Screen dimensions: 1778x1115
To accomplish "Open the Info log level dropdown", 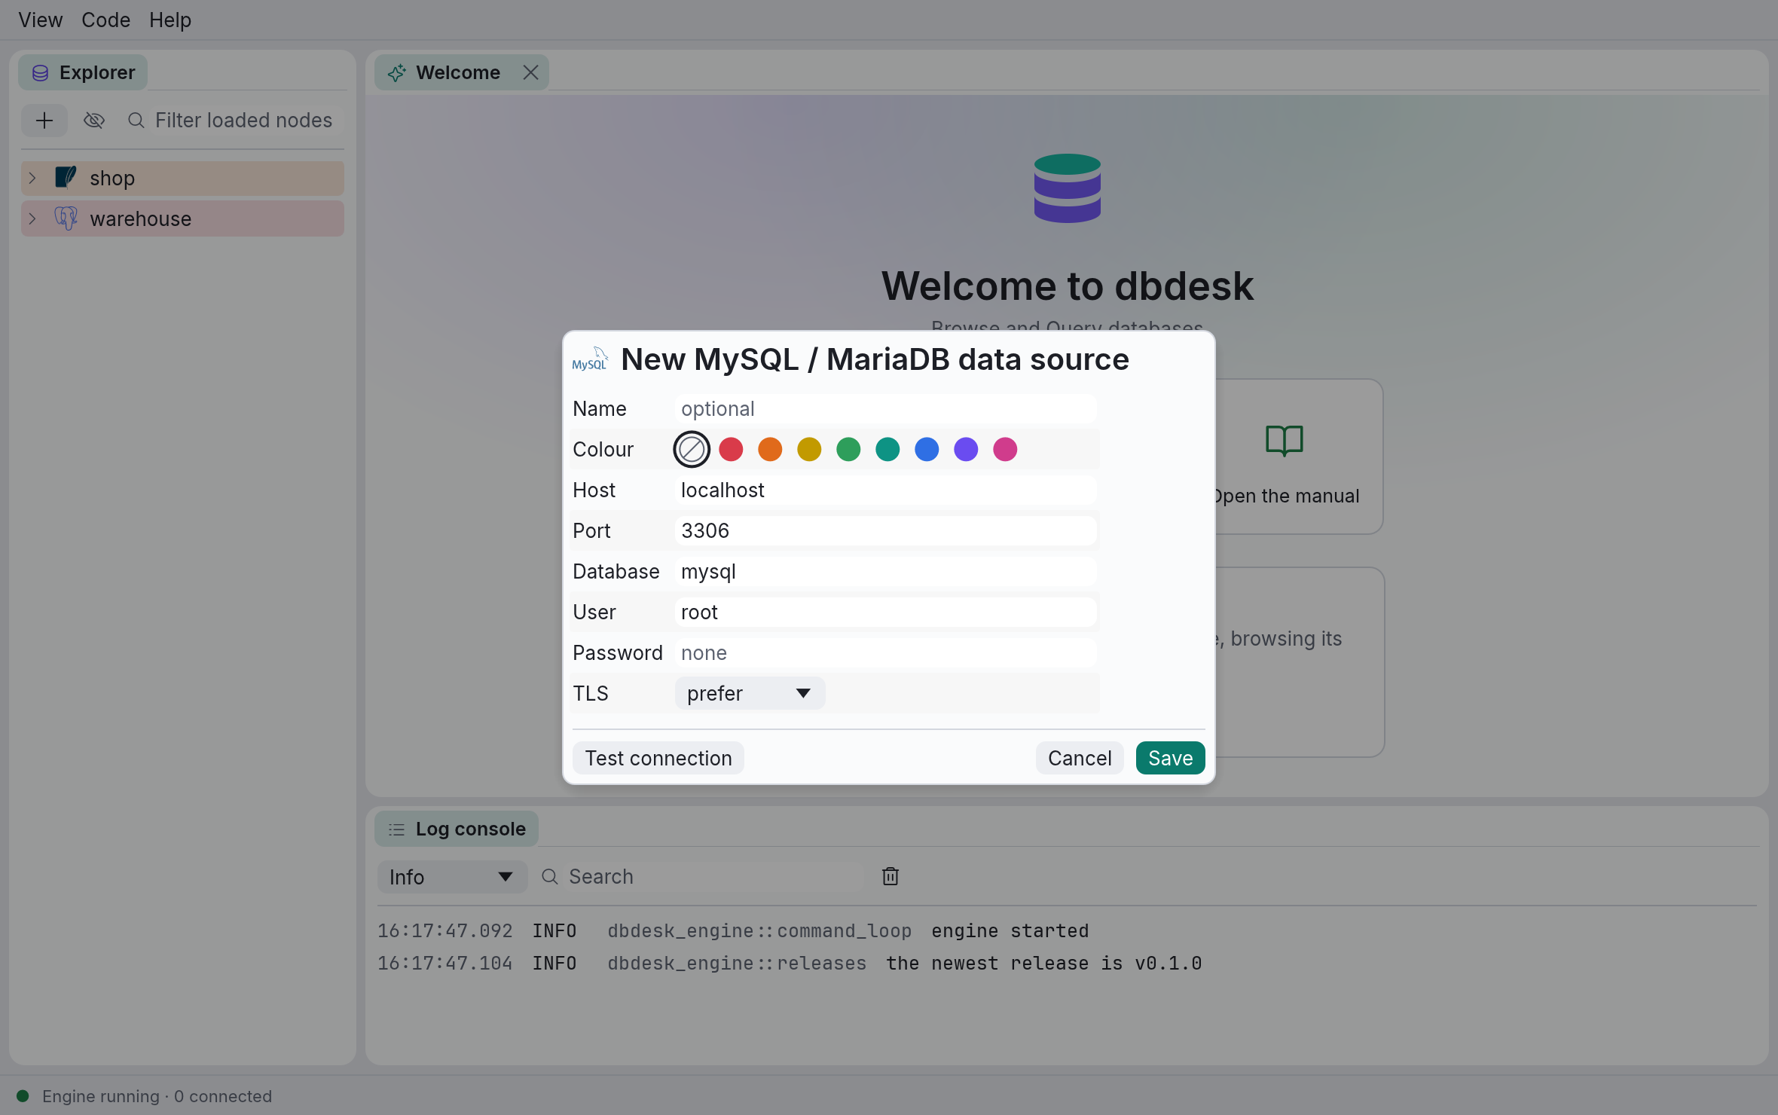I will 452,877.
